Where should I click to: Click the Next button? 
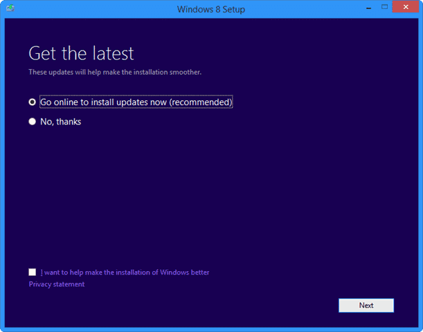tap(366, 305)
